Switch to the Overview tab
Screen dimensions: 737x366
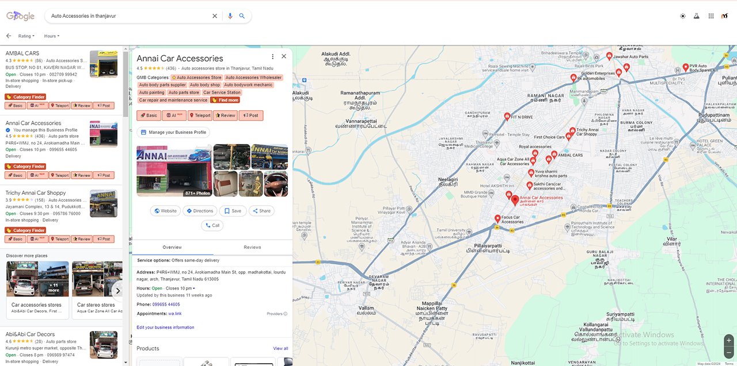click(x=172, y=247)
